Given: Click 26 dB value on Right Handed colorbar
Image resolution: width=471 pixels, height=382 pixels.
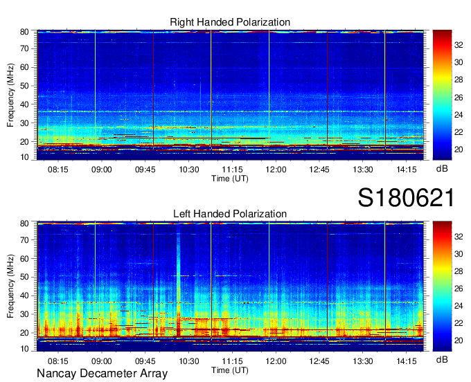Looking at the screenshot, I should [x=459, y=98].
